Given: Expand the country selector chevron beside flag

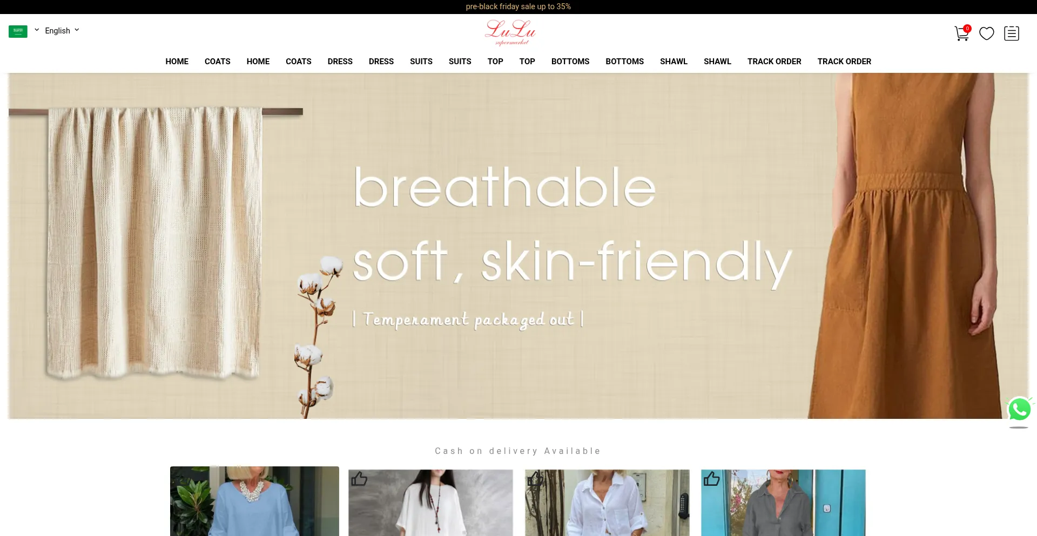Looking at the screenshot, I should [37, 30].
